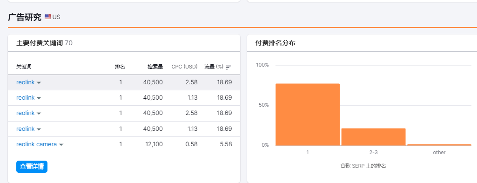Click the CPC (USD) column header
This screenshot has width=477, height=183.
184,67
